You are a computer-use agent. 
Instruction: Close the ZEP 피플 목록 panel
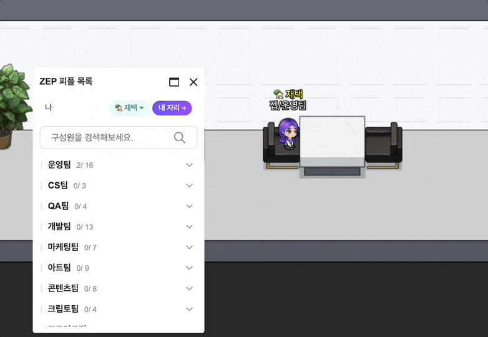193,82
